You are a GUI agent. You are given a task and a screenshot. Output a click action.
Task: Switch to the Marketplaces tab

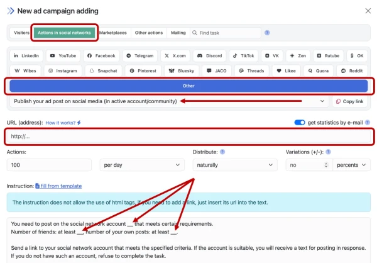tap(114, 33)
